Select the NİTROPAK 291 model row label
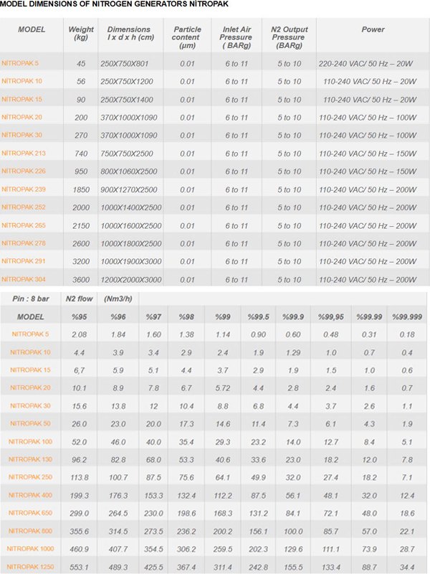The image size is (430, 574). point(24,261)
